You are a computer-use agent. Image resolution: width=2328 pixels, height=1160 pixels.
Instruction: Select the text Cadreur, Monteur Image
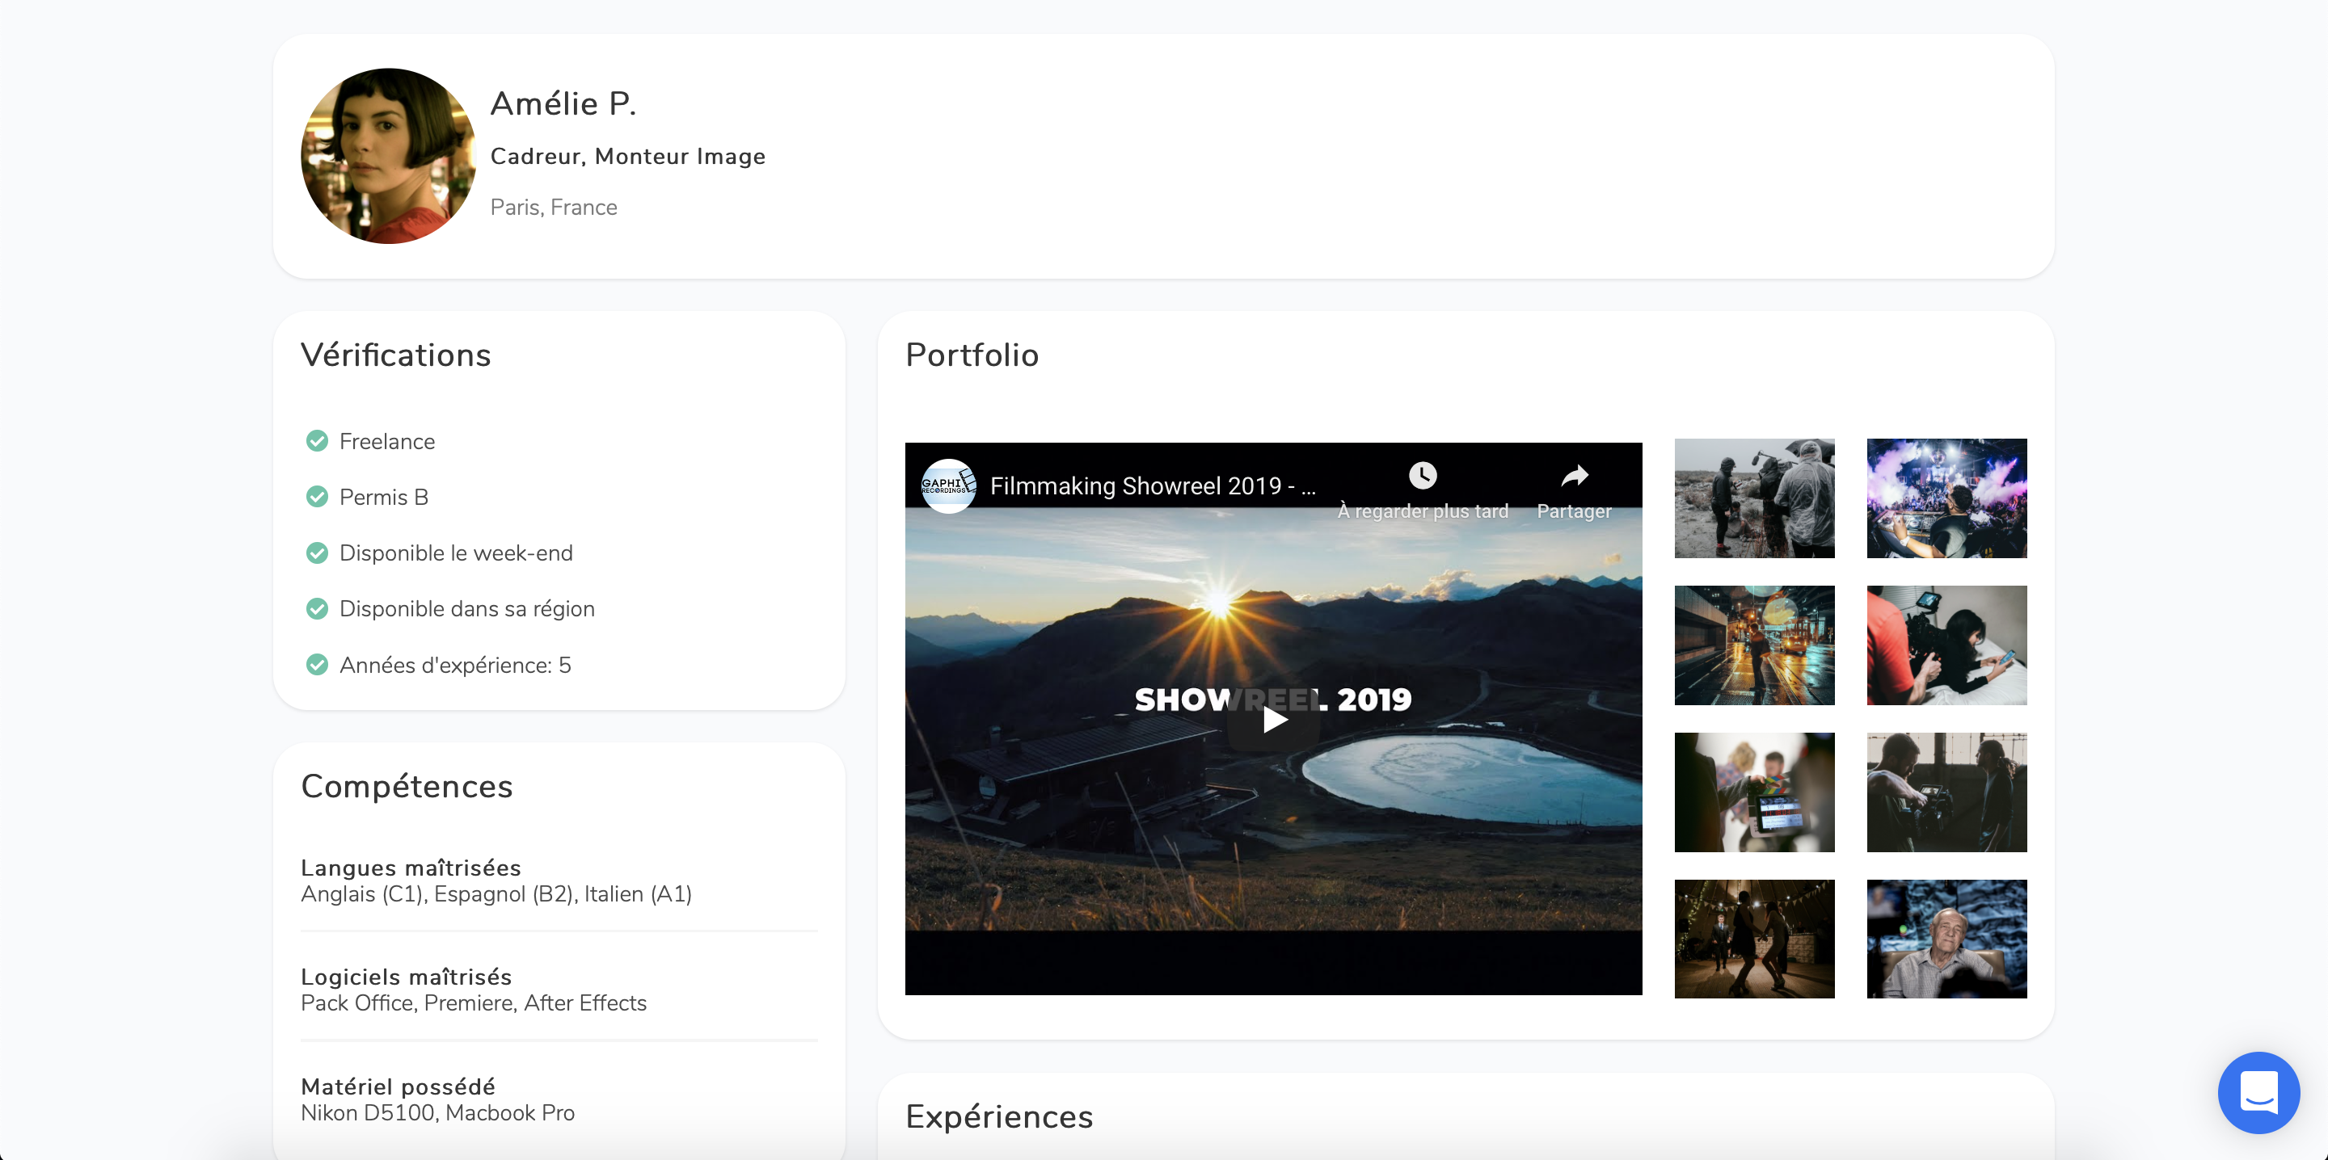click(x=628, y=158)
